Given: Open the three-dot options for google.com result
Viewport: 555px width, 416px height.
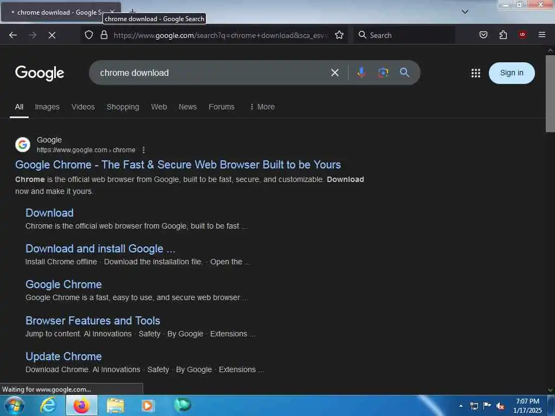Looking at the screenshot, I should click(x=143, y=150).
